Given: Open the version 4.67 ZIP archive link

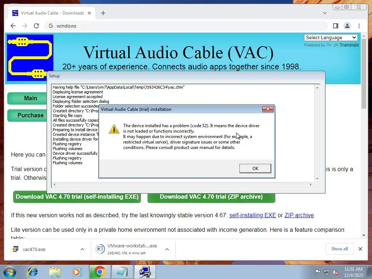Looking at the screenshot, I should [x=299, y=215].
